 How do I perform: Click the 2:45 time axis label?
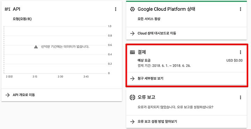coord(86,76)
